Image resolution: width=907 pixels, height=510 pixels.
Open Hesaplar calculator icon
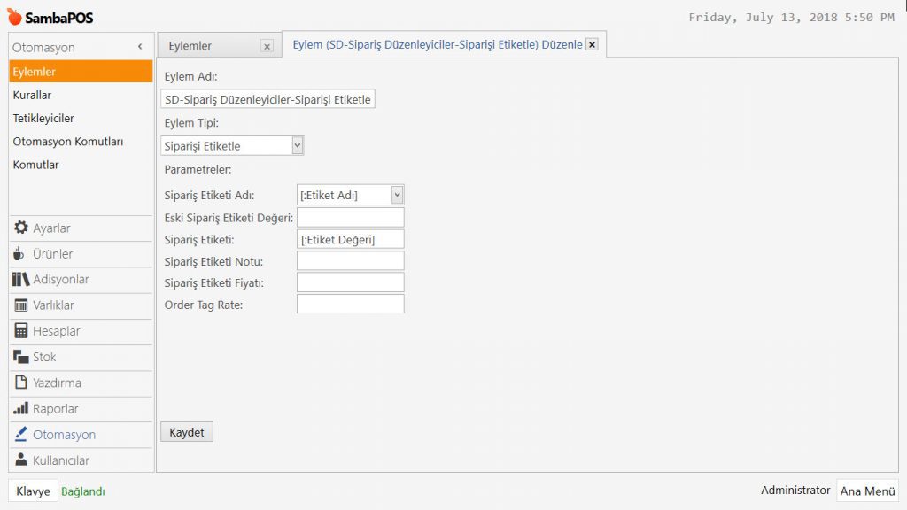(21, 331)
